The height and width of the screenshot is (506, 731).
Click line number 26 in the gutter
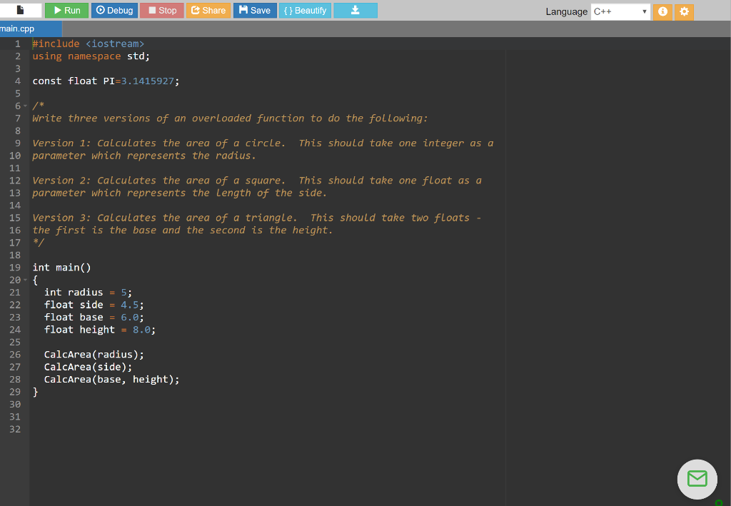tap(16, 354)
